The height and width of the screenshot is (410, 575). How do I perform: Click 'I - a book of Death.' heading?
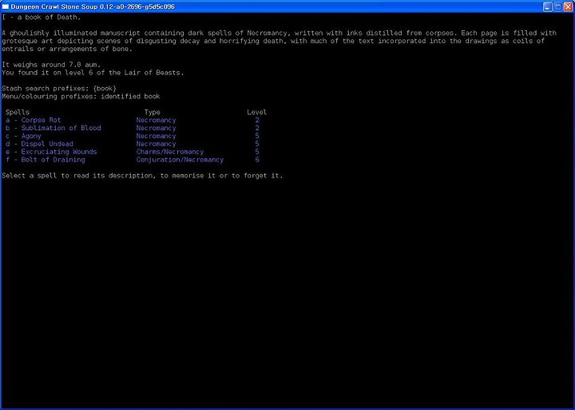41,18
